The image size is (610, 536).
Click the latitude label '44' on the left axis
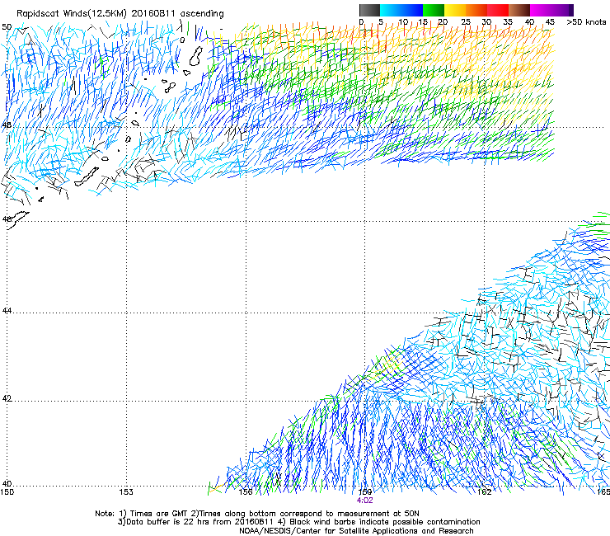coord(7,311)
